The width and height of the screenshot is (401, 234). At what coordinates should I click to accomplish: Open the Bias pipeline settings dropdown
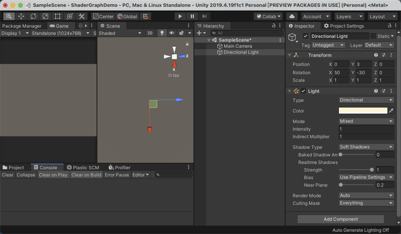pos(366,177)
